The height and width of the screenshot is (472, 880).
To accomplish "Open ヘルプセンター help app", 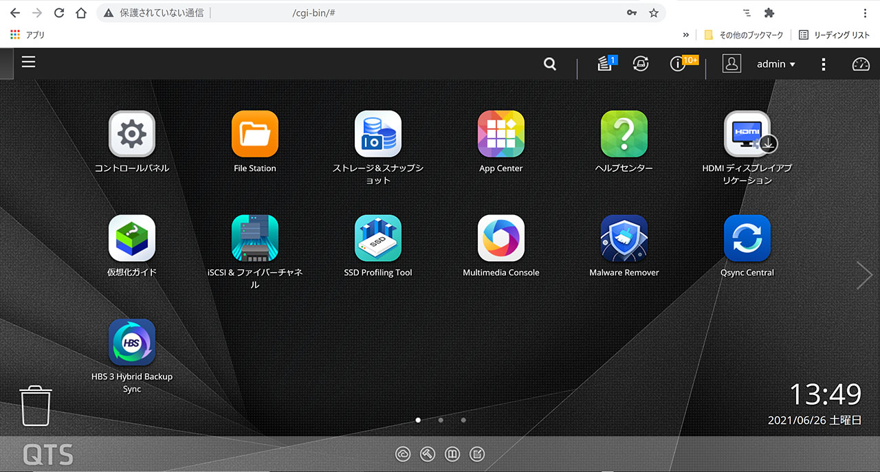I will (624, 134).
